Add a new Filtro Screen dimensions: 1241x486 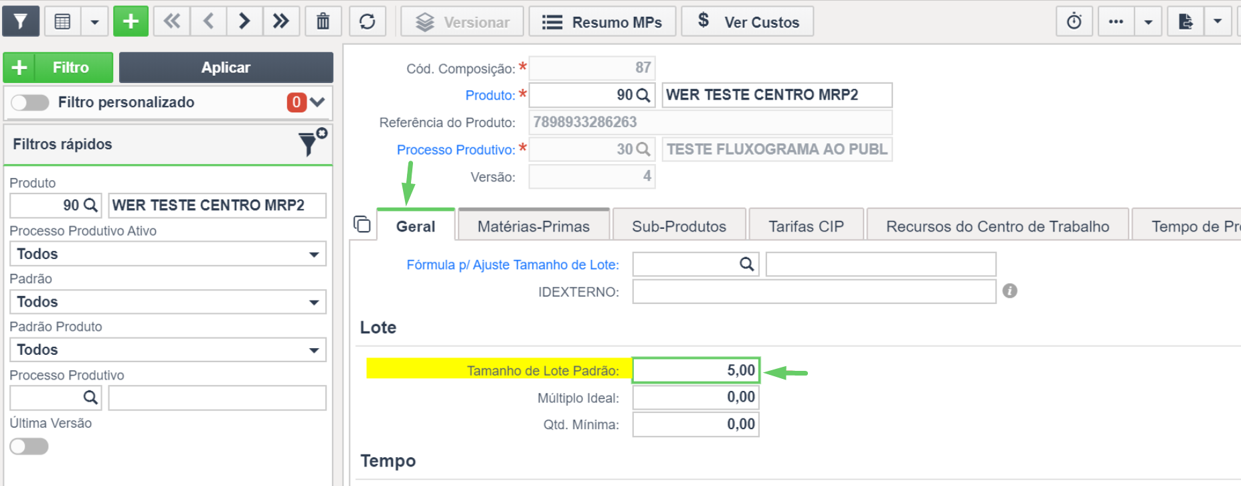(58, 68)
